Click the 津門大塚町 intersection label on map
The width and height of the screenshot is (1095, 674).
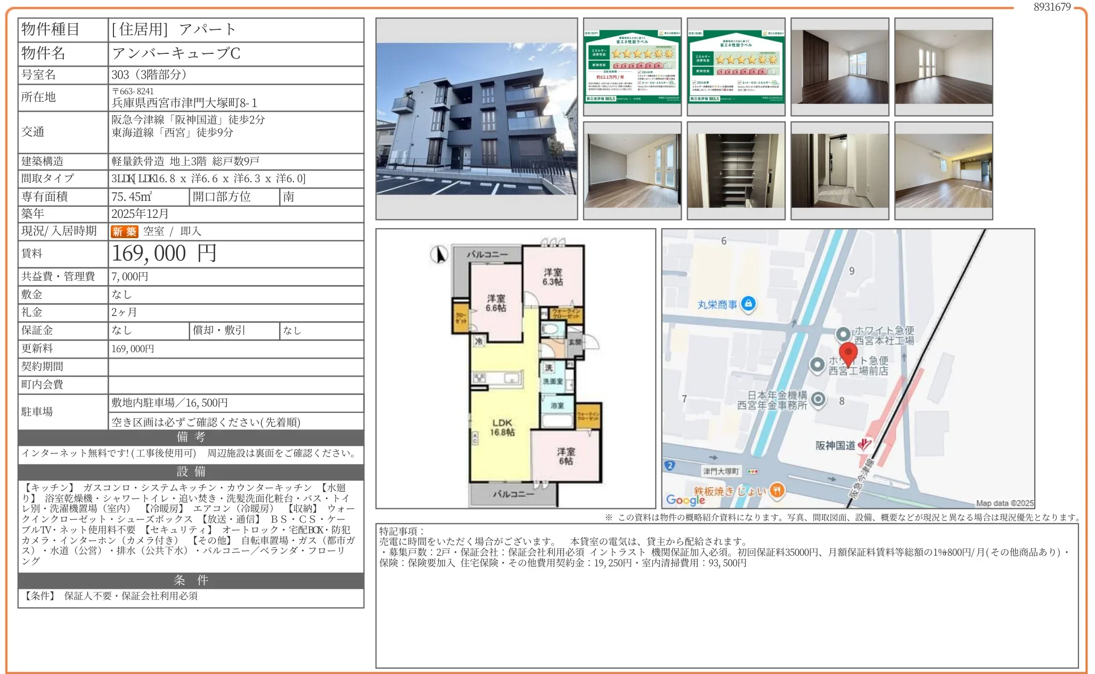[721, 471]
